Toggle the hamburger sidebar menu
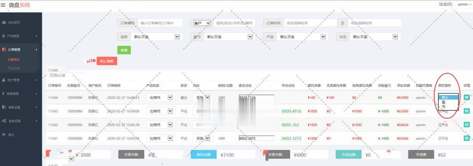This screenshot has width=473, height=166. tap(3, 5)
